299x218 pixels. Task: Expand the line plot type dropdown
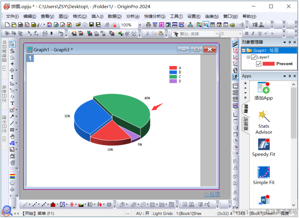29,205
